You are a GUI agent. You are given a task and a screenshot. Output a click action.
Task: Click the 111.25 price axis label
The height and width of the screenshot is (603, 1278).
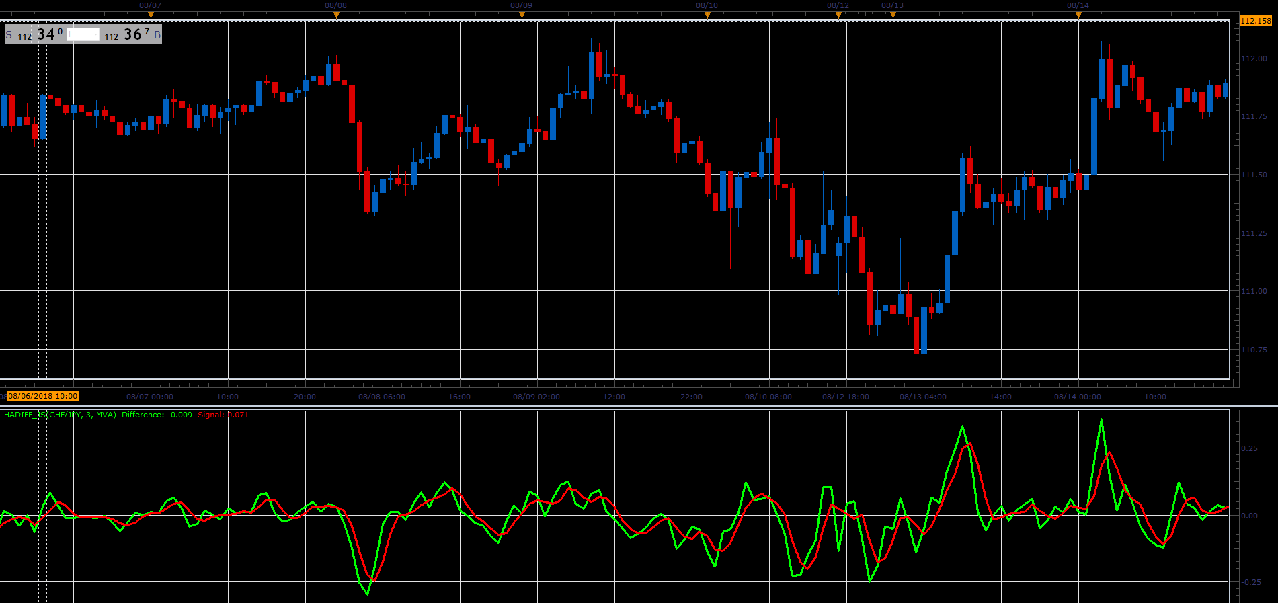1254,233
